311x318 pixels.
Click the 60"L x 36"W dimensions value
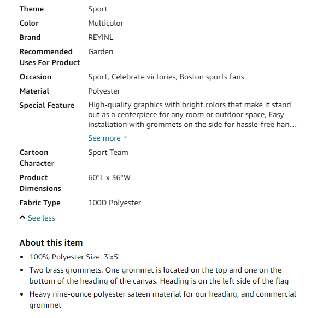(109, 178)
